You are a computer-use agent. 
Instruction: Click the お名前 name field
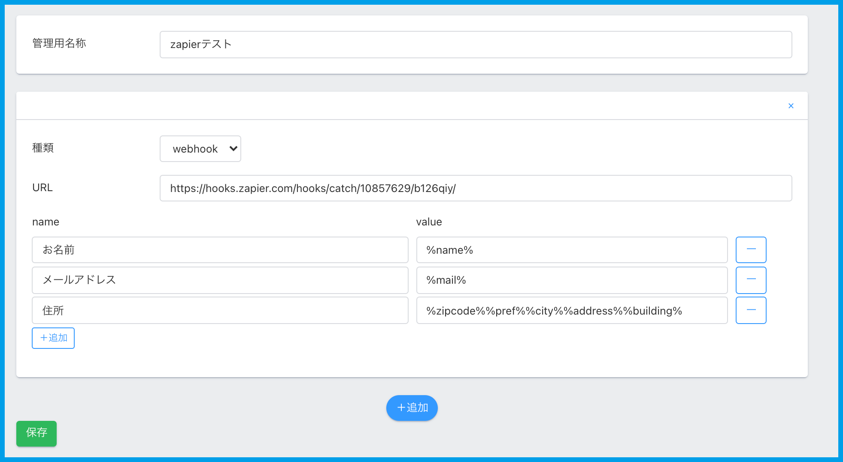(220, 250)
